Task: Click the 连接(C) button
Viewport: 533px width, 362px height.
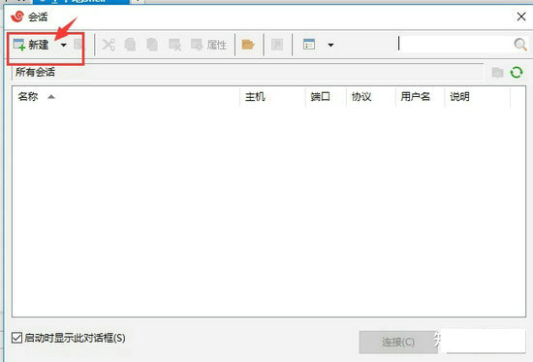Action: 398,342
